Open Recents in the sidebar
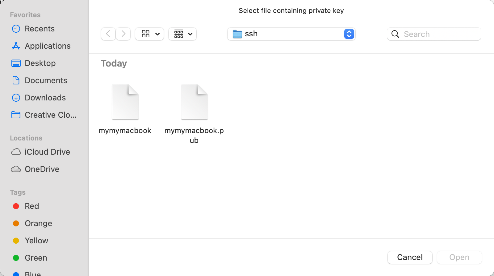The image size is (494, 276). coord(40,29)
